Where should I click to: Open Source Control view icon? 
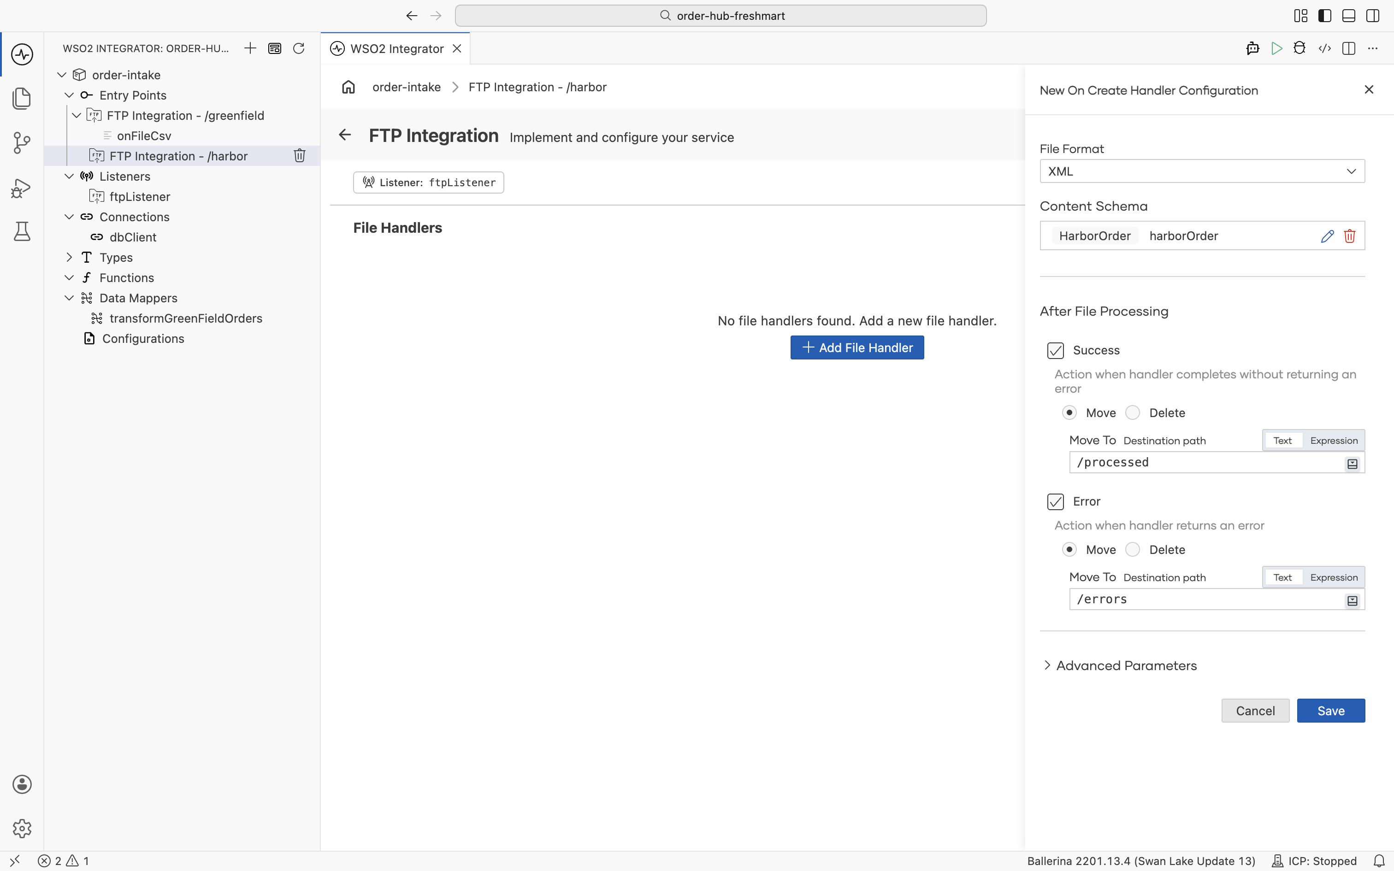point(22,143)
